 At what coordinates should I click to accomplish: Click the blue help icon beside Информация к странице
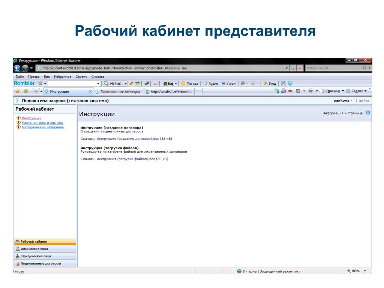tap(368, 112)
